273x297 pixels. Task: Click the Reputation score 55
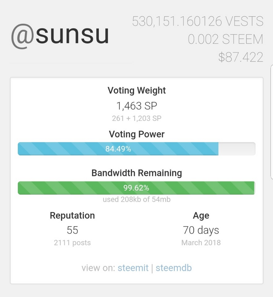pyautogui.click(x=72, y=230)
